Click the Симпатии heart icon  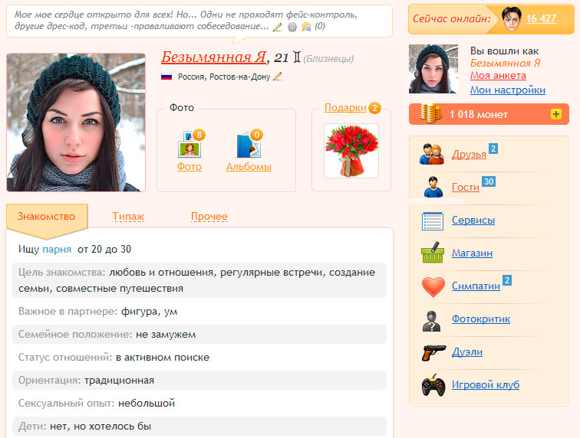coord(433,287)
